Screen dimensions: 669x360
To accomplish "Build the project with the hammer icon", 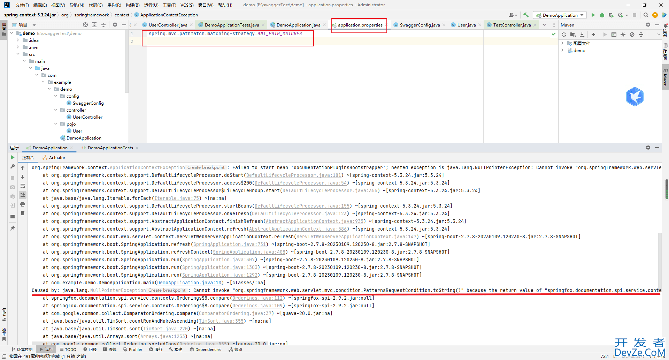I will pyautogui.click(x=526, y=15).
